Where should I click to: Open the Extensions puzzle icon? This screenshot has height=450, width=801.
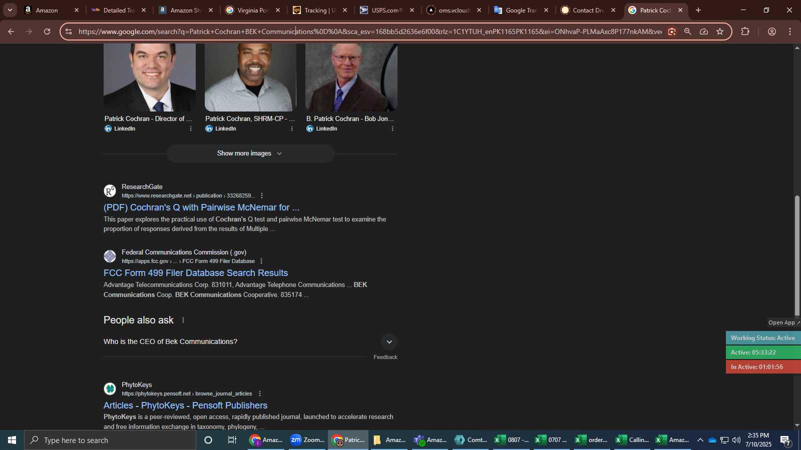[745, 31]
